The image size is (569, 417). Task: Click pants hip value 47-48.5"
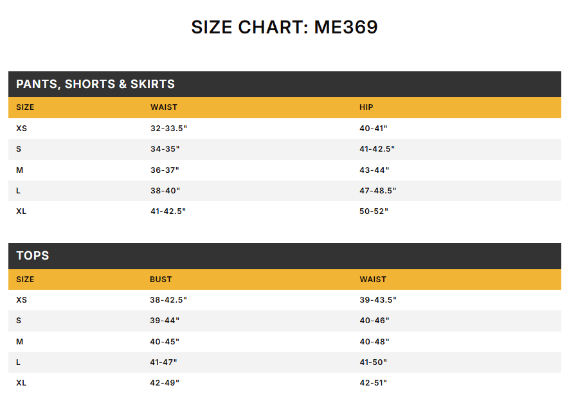[x=378, y=191]
